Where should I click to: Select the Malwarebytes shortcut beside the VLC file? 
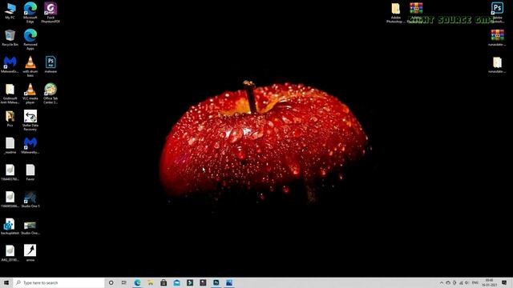(10, 65)
